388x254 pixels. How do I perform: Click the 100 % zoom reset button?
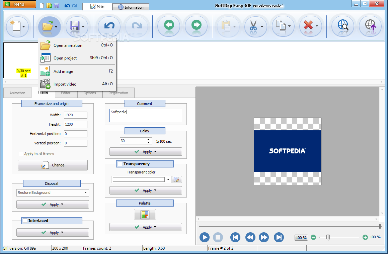(301, 238)
